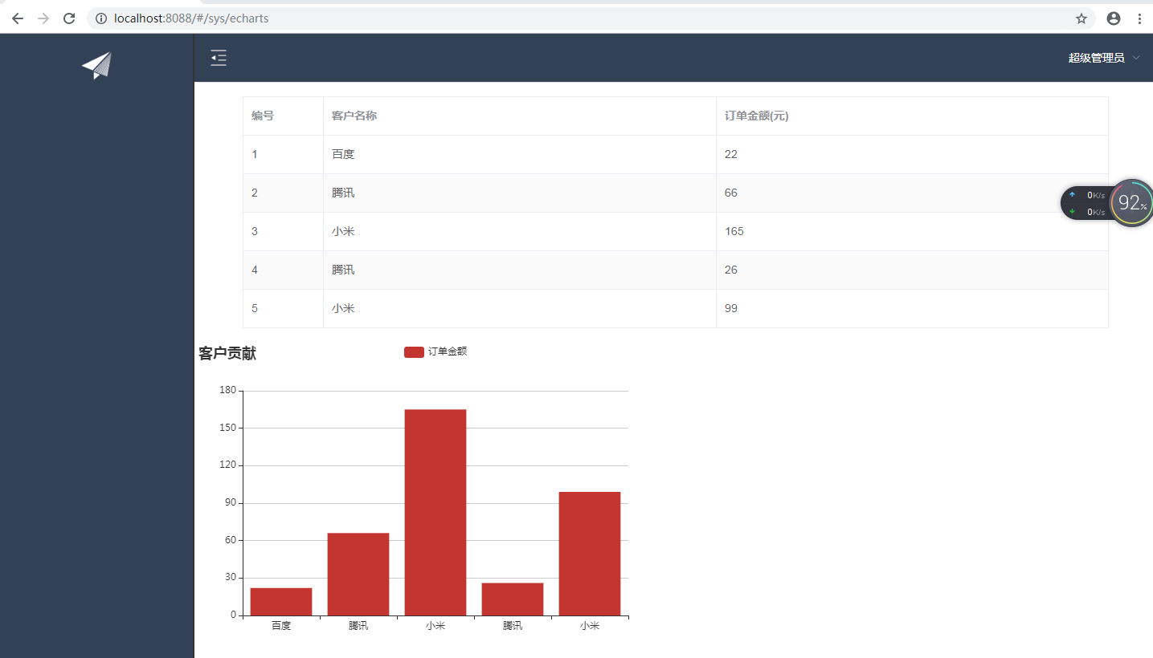Click the address bar URL field

click(x=591, y=18)
